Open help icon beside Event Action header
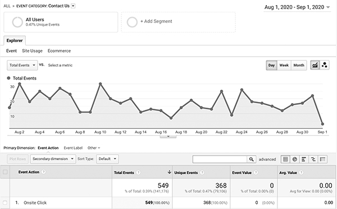The height and width of the screenshot is (209, 337). (x=44, y=172)
